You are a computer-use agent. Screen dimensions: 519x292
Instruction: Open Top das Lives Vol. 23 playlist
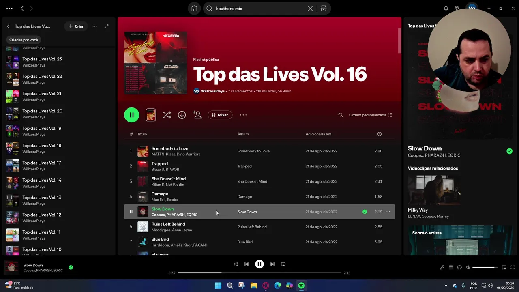click(59, 62)
